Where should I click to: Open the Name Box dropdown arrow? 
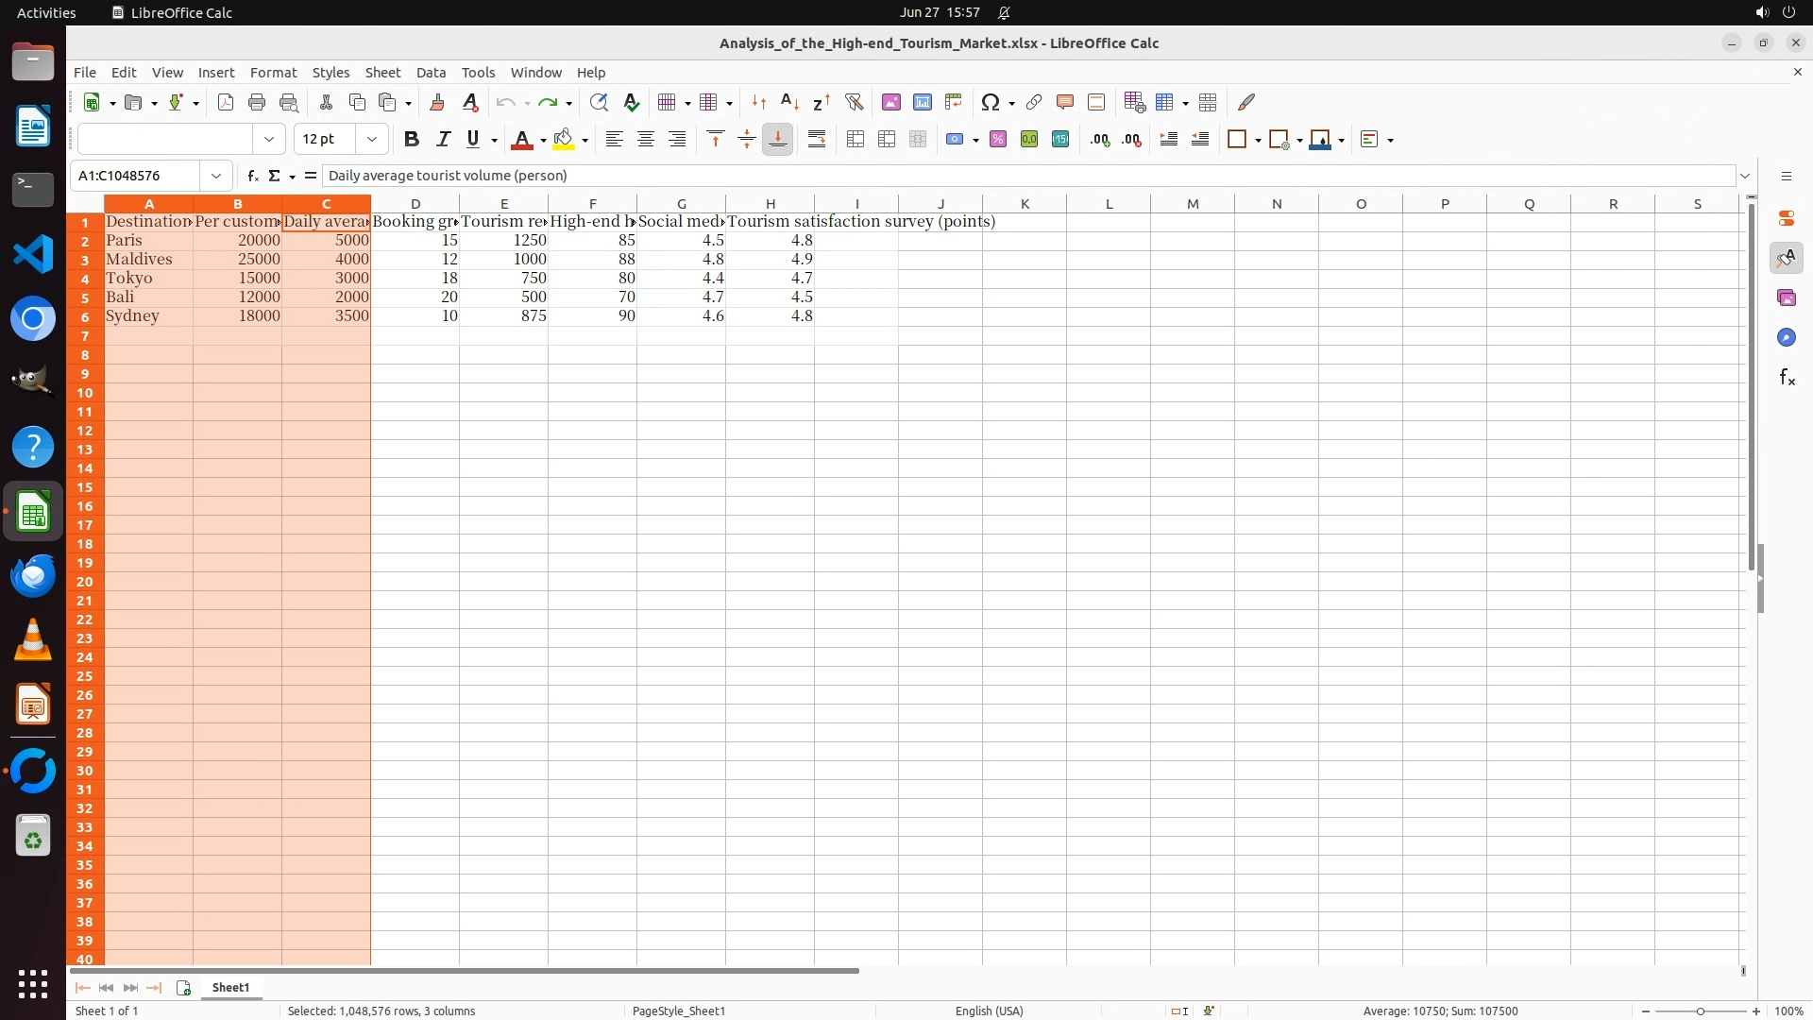[216, 176]
